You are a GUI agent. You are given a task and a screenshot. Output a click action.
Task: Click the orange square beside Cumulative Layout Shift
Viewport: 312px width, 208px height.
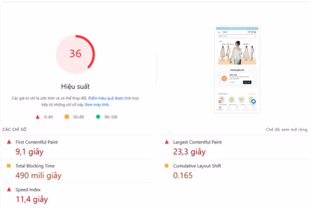point(166,165)
